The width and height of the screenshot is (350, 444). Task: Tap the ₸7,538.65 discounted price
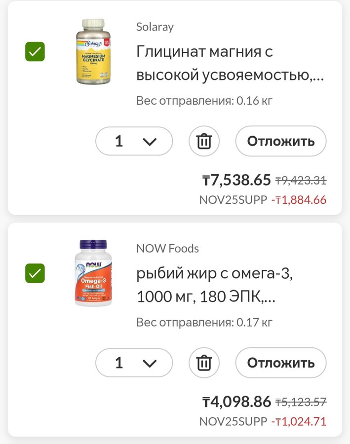tap(236, 180)
